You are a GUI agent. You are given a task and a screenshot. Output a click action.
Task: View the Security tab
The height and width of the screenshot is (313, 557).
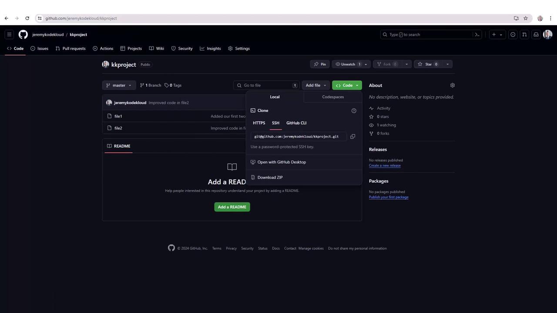182,49
